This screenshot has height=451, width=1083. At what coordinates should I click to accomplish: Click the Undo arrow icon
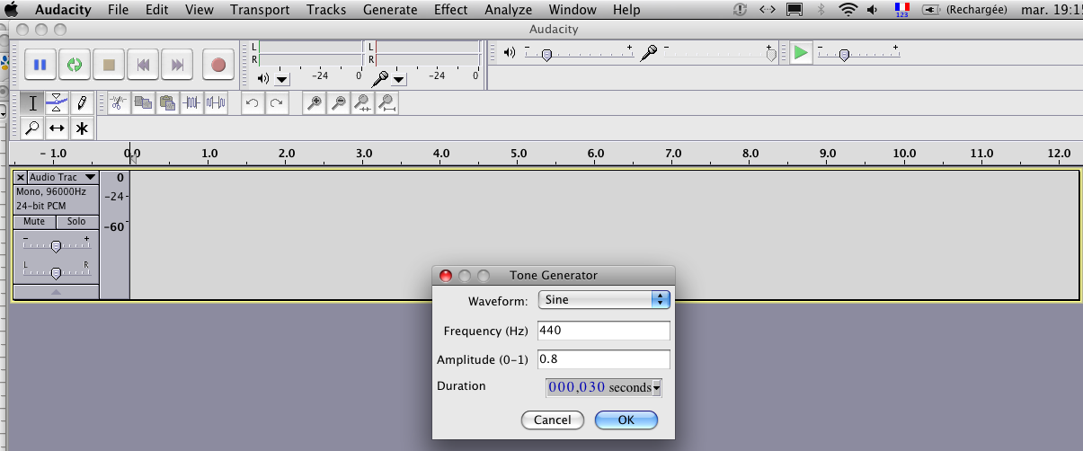tap(253, 102)
